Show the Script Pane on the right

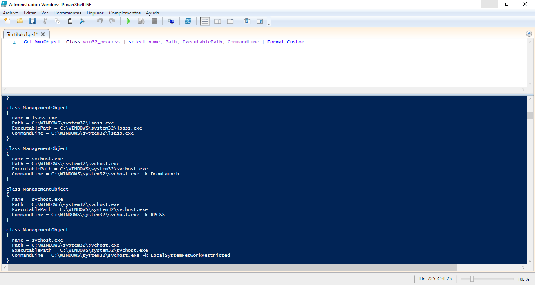click(x=217, y=21)
